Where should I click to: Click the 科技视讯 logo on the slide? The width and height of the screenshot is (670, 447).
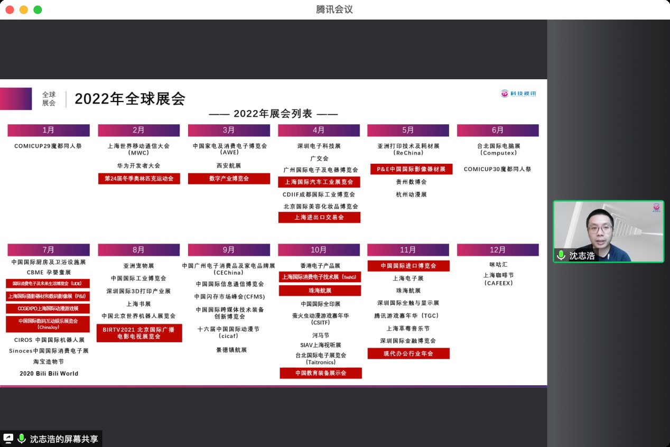pos(518,94)
